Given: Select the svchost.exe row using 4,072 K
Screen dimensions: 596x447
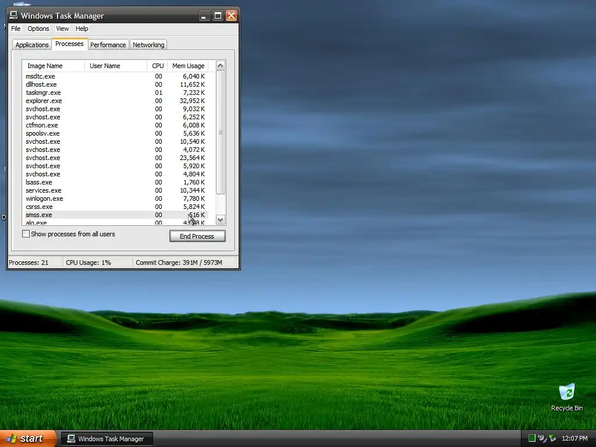Looking at the screenshot, I should click(115, 150).
